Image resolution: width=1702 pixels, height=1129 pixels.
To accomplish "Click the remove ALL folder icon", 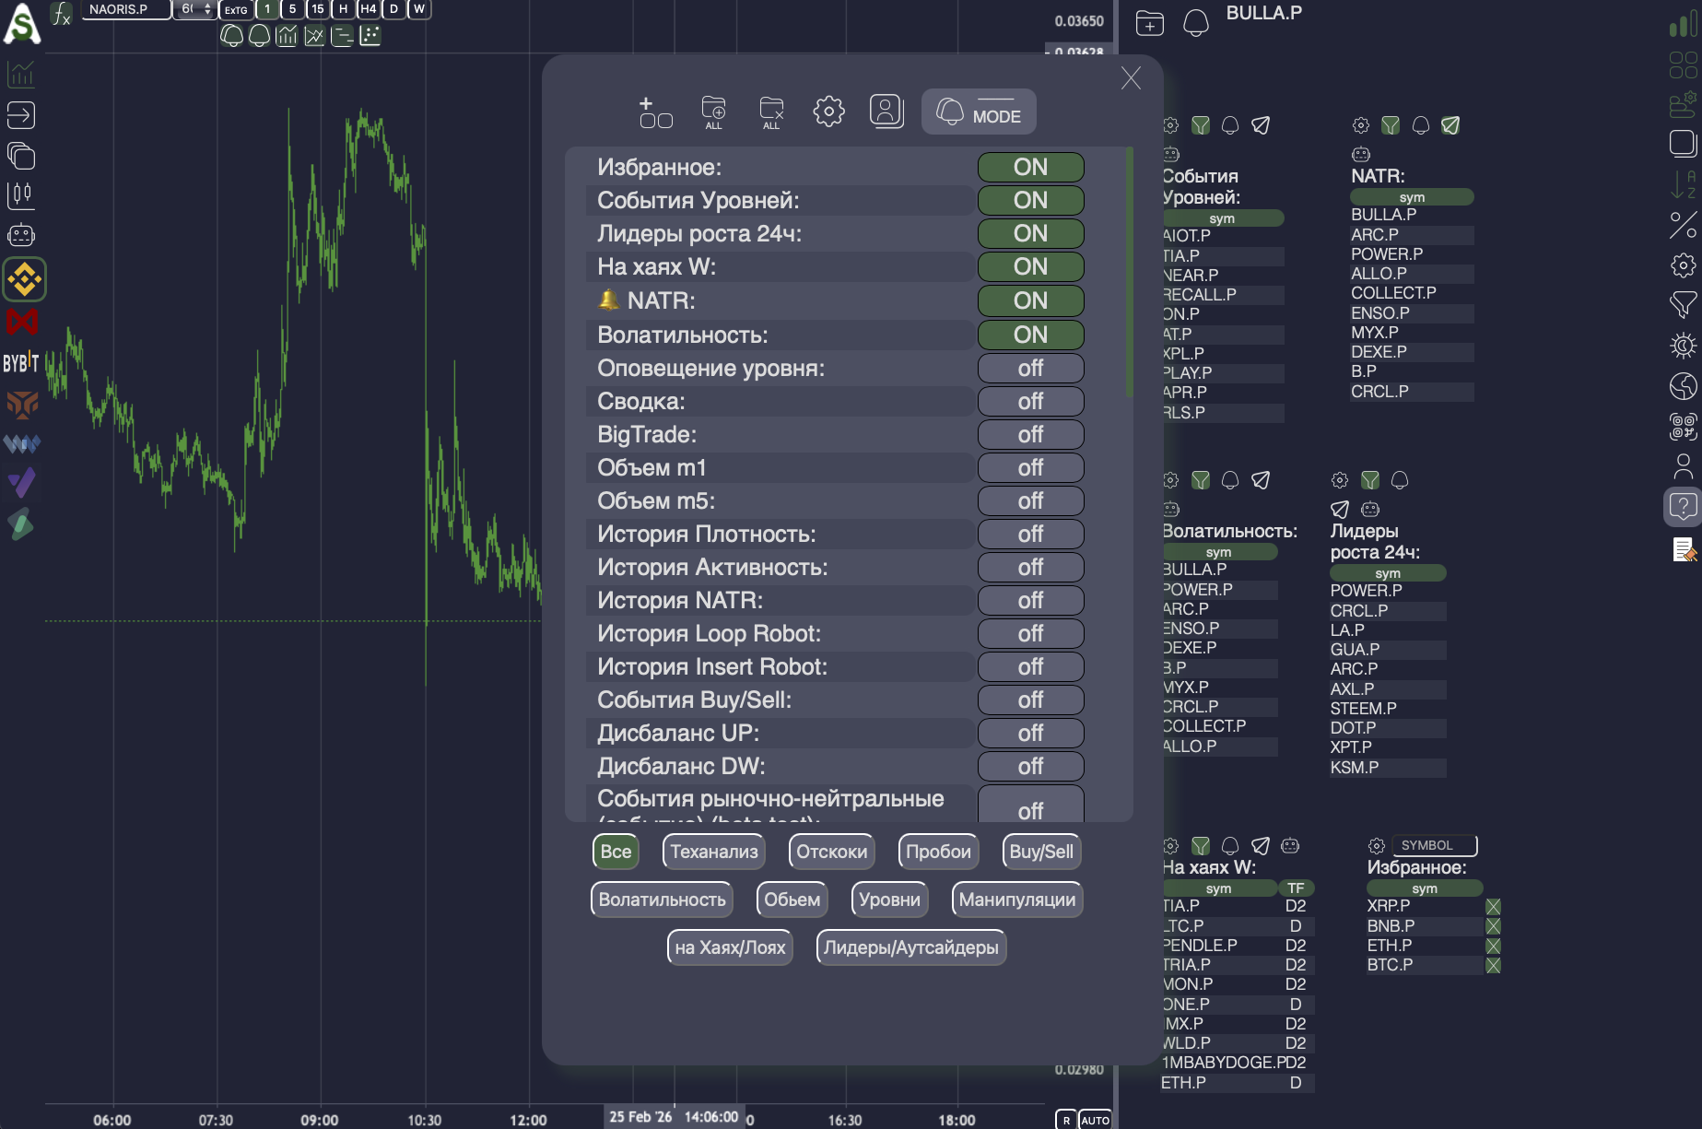I will click(x=771, y=112).
